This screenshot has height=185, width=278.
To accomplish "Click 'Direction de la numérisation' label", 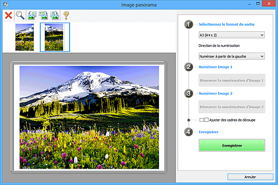I will 219,46.
